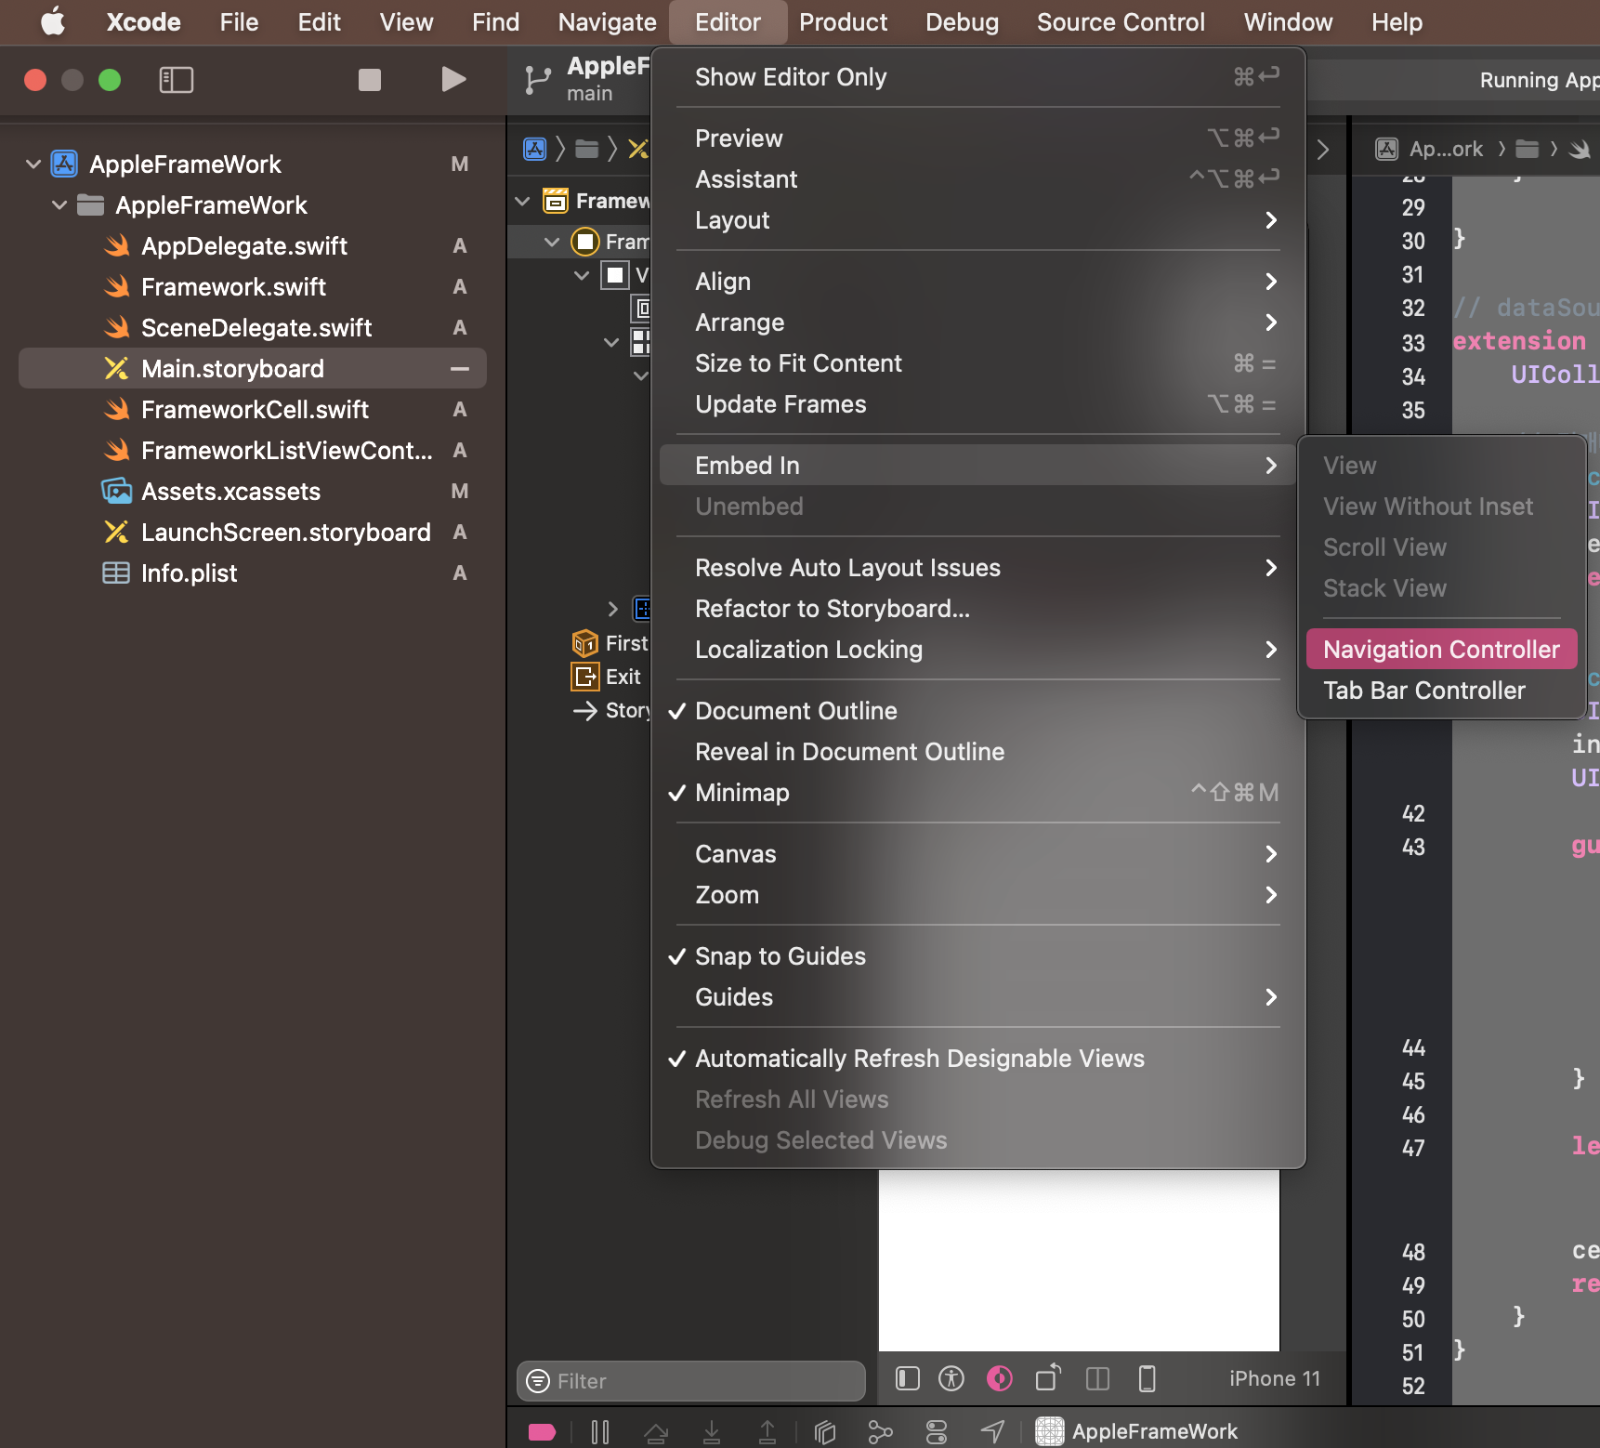Click Simulate Location arrow icon
1600x1448 pixels.
993,1432
